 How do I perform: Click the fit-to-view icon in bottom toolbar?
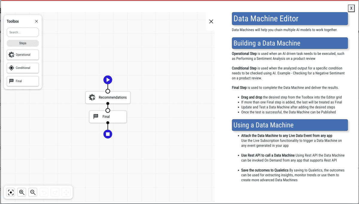(x=10, y=192)
